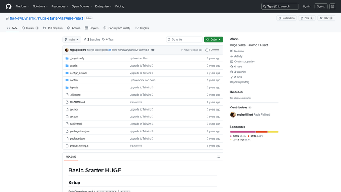
Task: Click the postcss.config.js file icon
Action: coord(67,146)
